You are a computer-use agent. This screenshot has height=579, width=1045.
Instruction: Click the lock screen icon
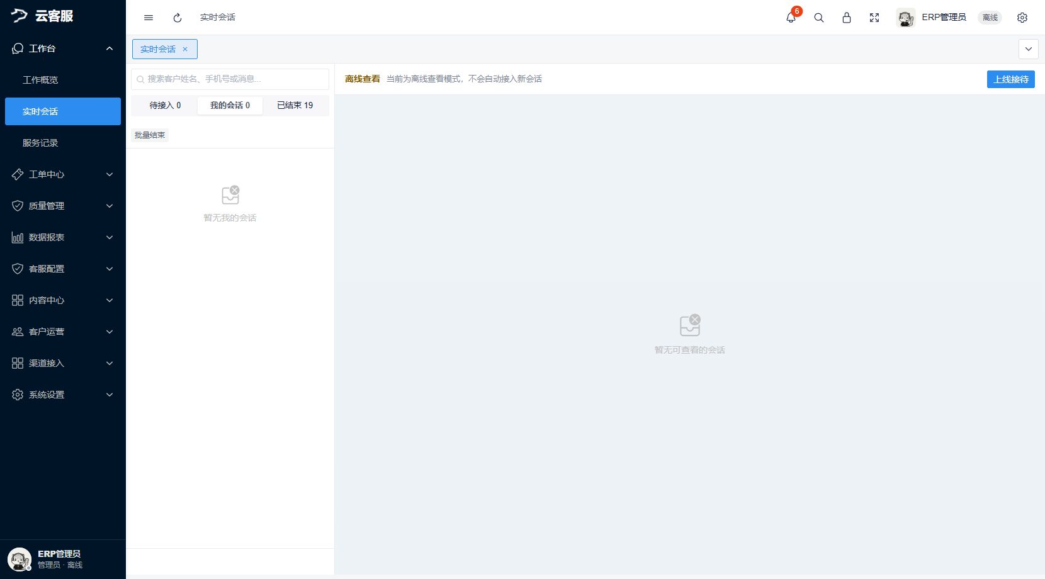point(847,18)
